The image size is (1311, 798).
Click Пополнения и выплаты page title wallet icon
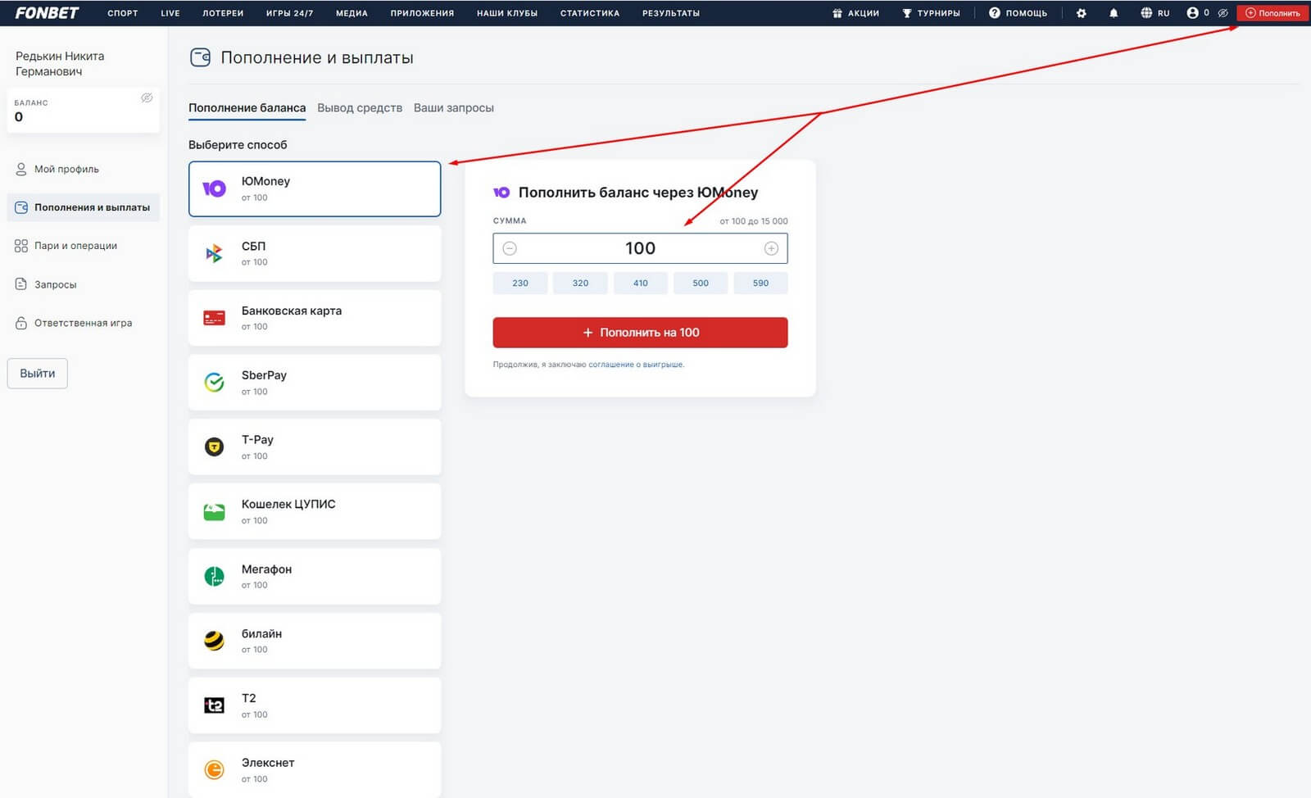[x=200, y=57]
